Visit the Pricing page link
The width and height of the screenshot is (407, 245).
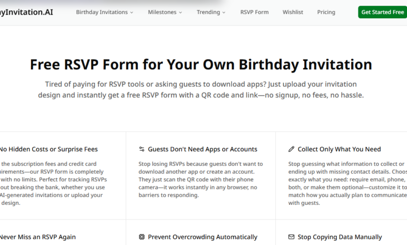(x=326, y=12)
